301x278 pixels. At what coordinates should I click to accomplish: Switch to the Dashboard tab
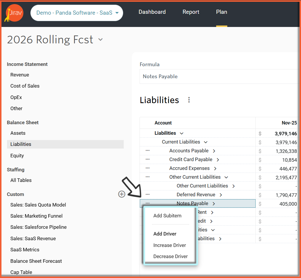[152, 12]
